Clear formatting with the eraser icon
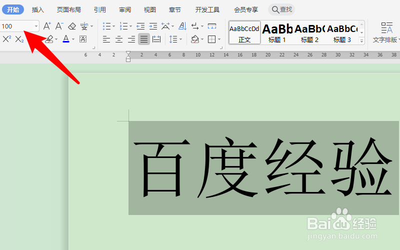 [72, 26]
